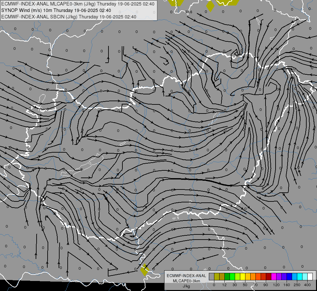Click the olive swatch right of the 0 tick
Viewport: 317px width, 291px height.
217,277
